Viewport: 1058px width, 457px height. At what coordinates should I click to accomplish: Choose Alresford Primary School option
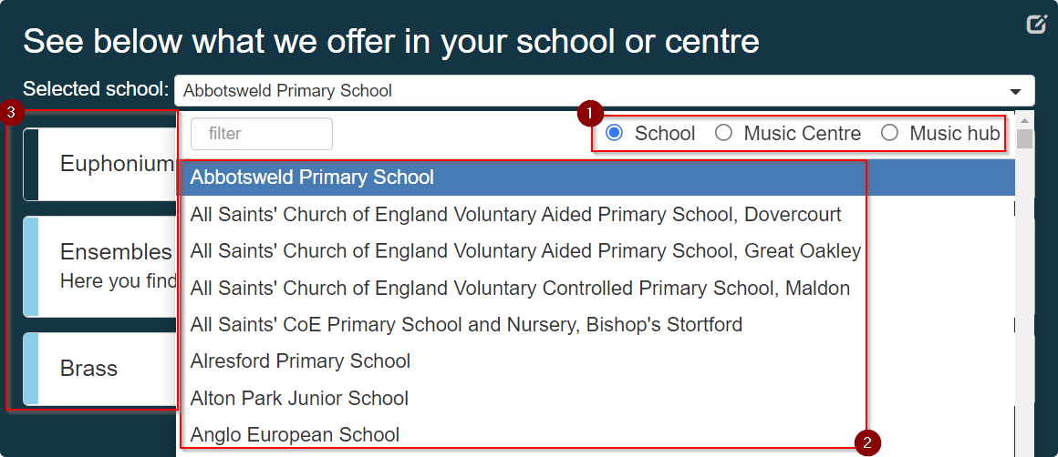pos(596,361)
